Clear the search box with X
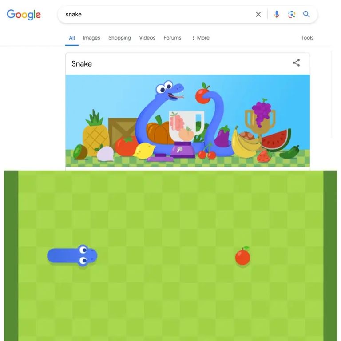Viewport: 341px width, 341px height. tap(258, 14)
